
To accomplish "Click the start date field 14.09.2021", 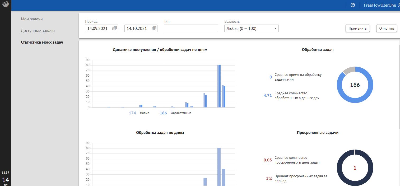I will [98, 29].
